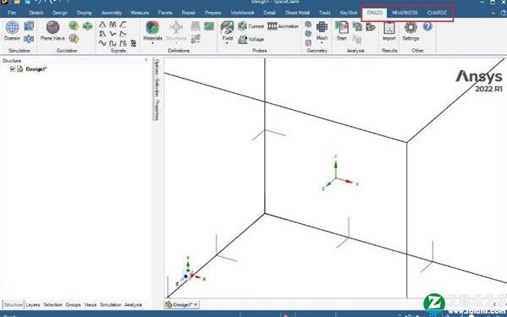The height and width of the screenshot is (317, 507).
Task: Switch to the Tools ribbon tab
Action: tap(325, 13)
